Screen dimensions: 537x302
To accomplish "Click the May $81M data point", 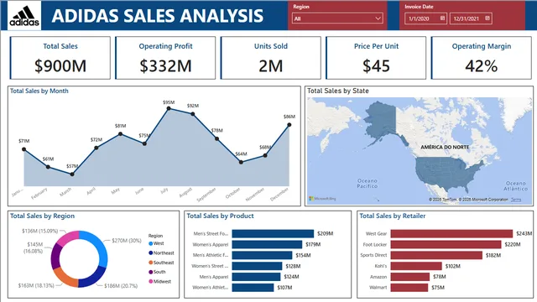I will point(120,134).
